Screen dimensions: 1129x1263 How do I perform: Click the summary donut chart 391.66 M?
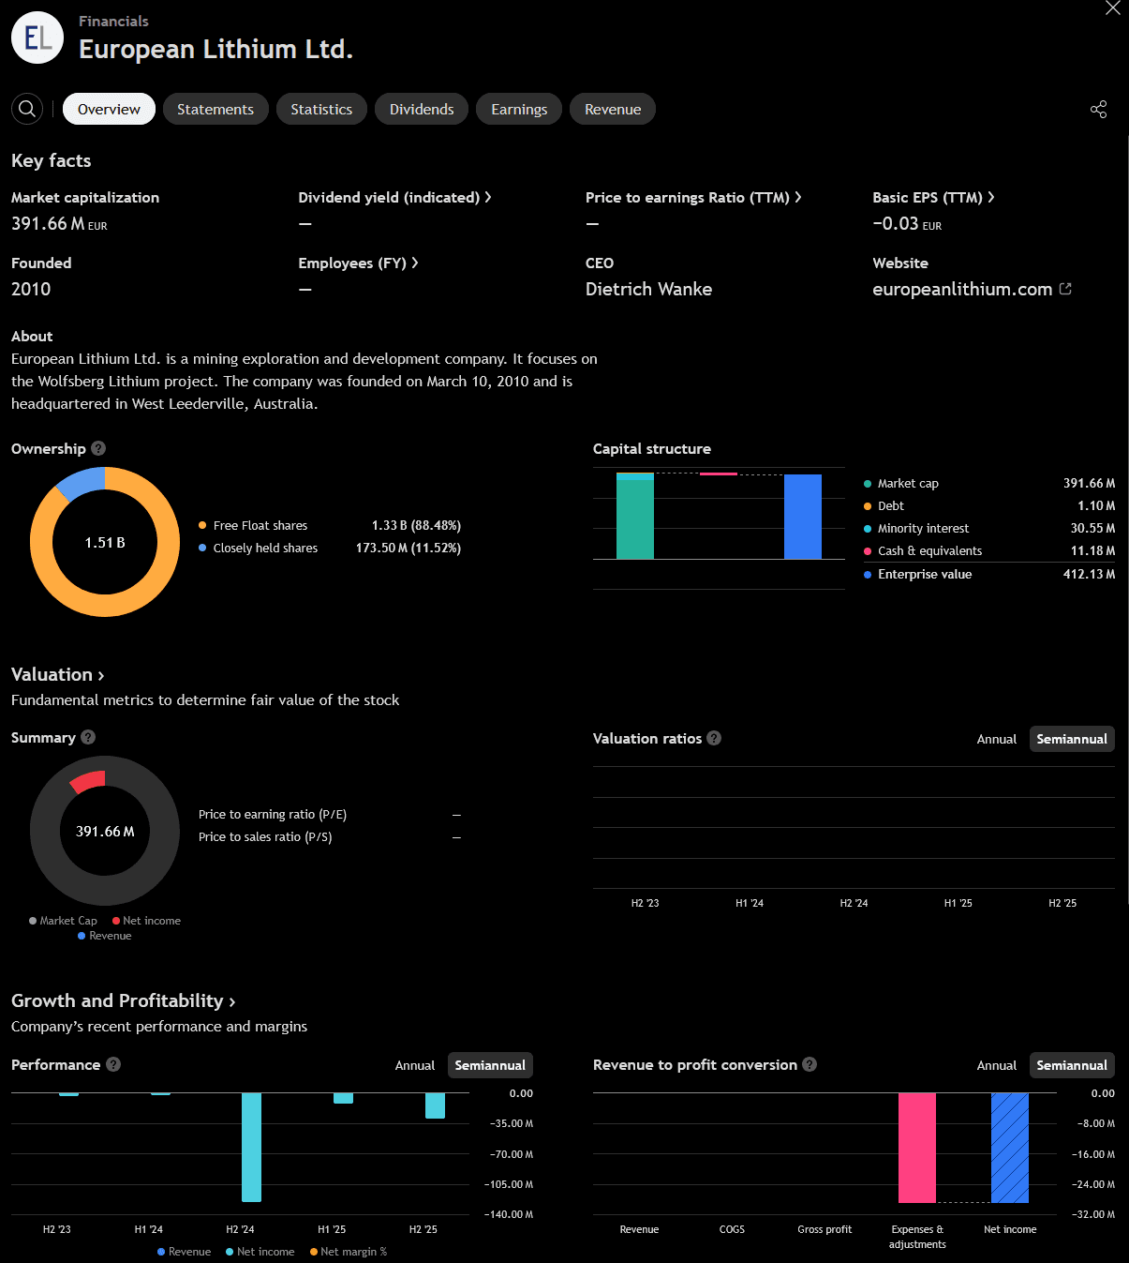[105, 831]
